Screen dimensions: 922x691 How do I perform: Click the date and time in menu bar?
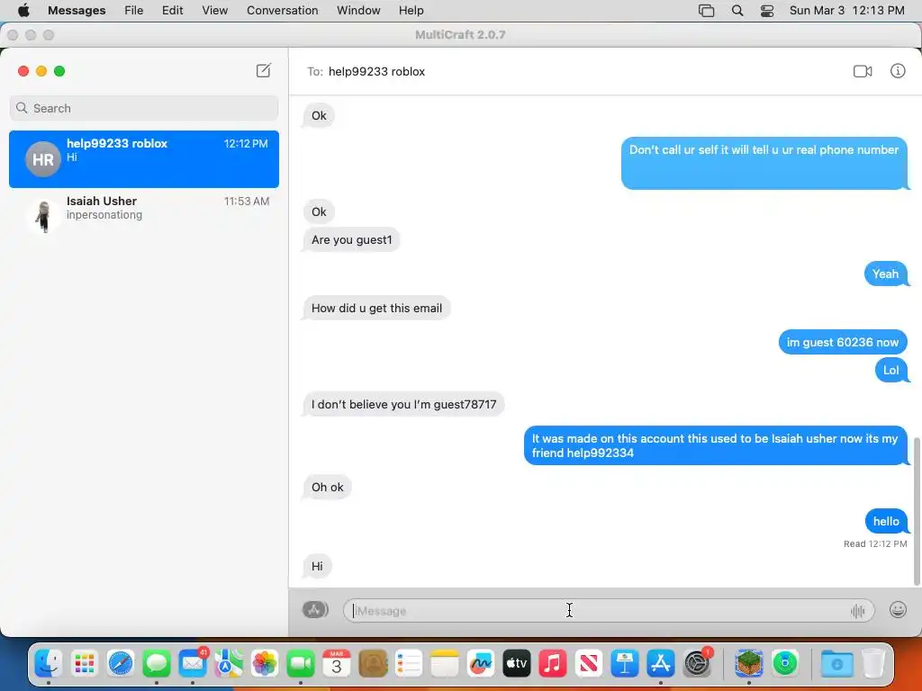(x=846, y=10)
